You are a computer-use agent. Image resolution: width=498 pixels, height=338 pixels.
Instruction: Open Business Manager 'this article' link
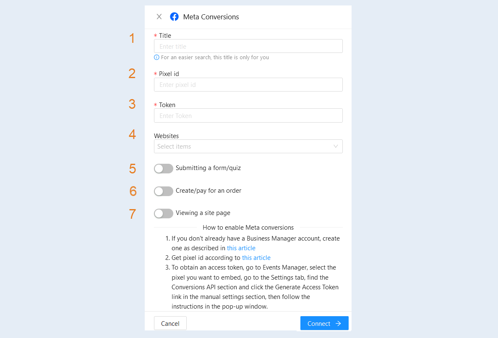241,248
